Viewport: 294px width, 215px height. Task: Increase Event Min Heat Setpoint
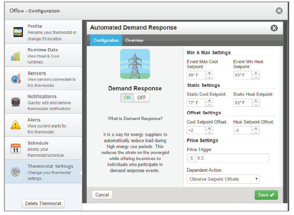pos(256,73)
